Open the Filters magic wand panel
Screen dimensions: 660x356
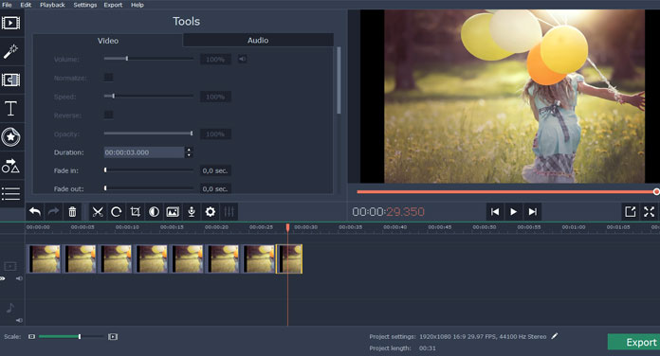[11, 51]
